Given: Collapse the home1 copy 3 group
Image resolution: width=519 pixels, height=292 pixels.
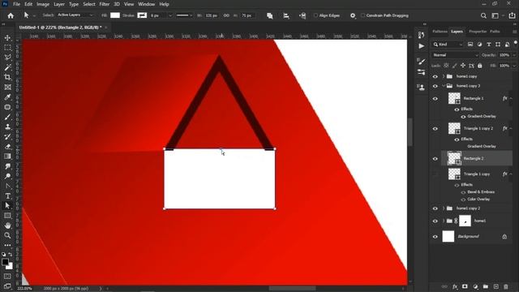Looking at the screenshot, I should click(444, 86).
